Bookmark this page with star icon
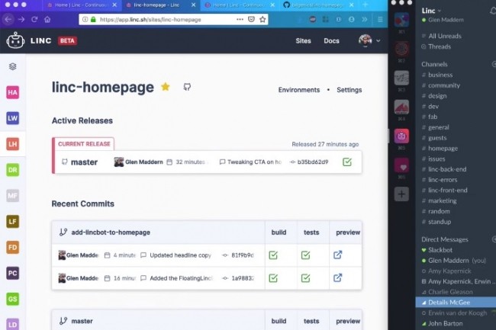This screenshot has width=496, height=330. click(262, 20)
